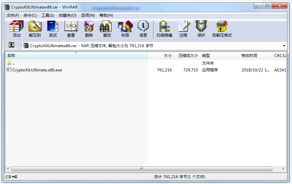Image resolution: width=292 pixels, height=184 pixels.
Task: Open the 收藏夹(O) menu
Action: coord(67,15)
